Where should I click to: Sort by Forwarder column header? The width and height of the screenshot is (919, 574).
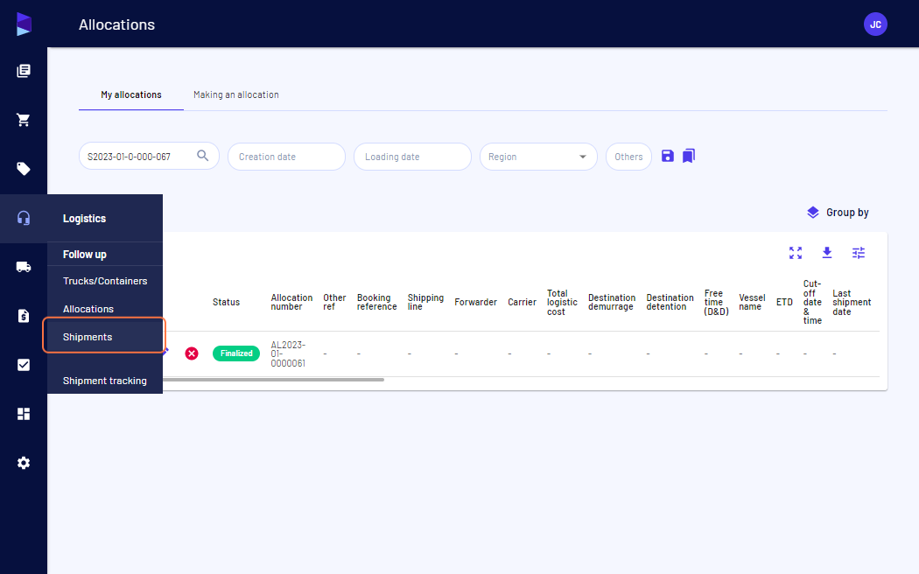(475, 302)
